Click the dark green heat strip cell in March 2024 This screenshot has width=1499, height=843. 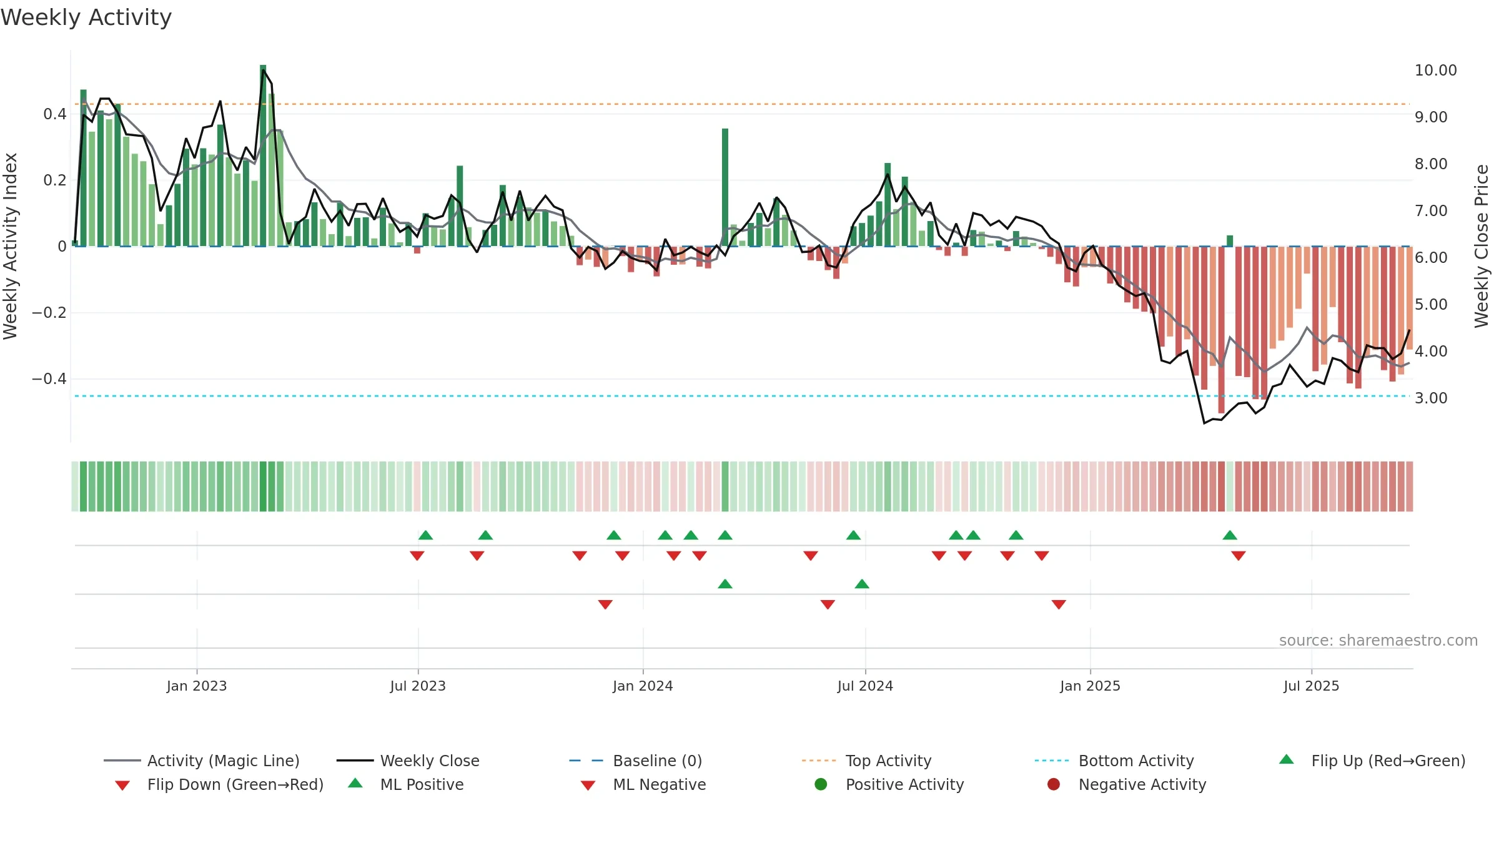pyautogui.click(x=725, y=486)
